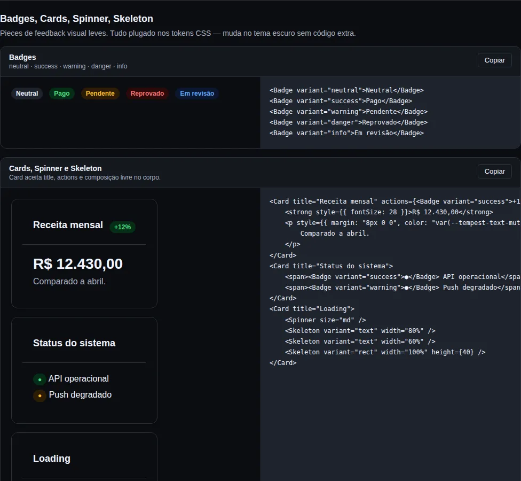Click the code line Badge variant="success">Pago
Viewport: 521px width, 481px height.
[x=341, y=101]
